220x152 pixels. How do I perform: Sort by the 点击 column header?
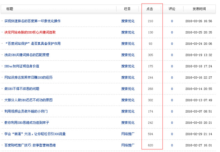pos(151,9)
